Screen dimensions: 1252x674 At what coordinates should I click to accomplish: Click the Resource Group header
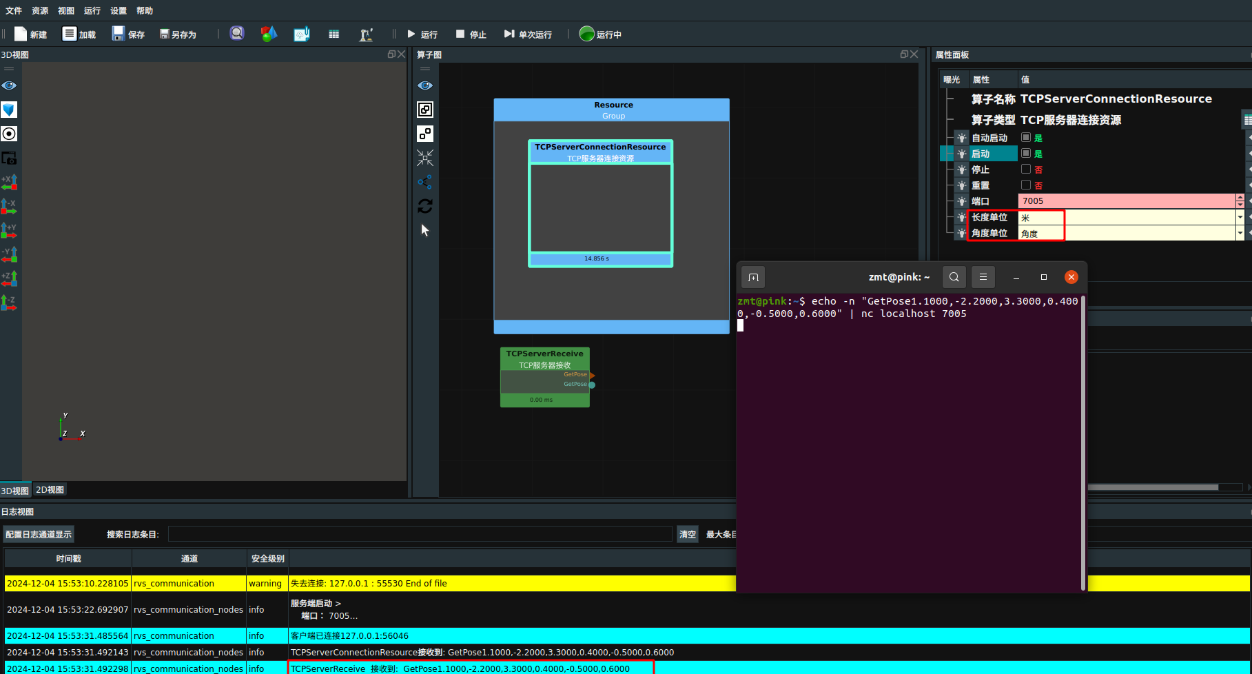pyautogui.click(x=612, y=110)
